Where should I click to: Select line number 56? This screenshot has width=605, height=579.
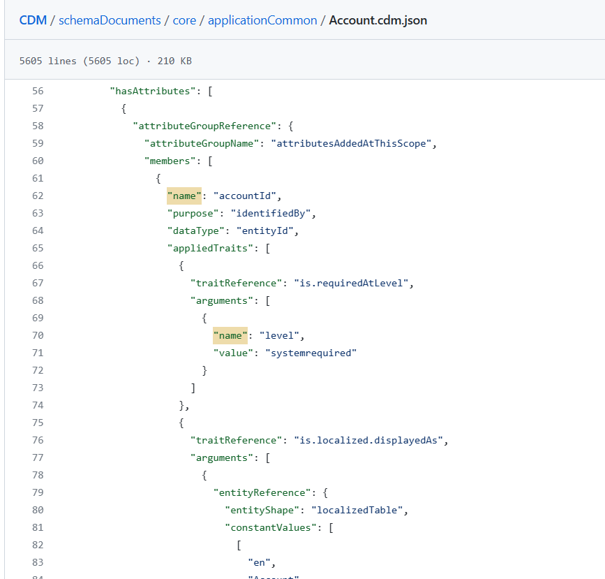(38, 91)
